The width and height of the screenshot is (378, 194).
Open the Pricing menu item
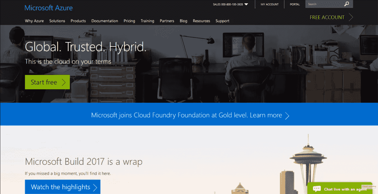click(x=129, y=21)
